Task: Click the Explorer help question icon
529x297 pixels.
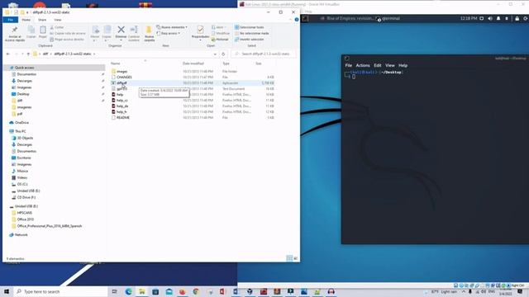Action: pos(297,20)
